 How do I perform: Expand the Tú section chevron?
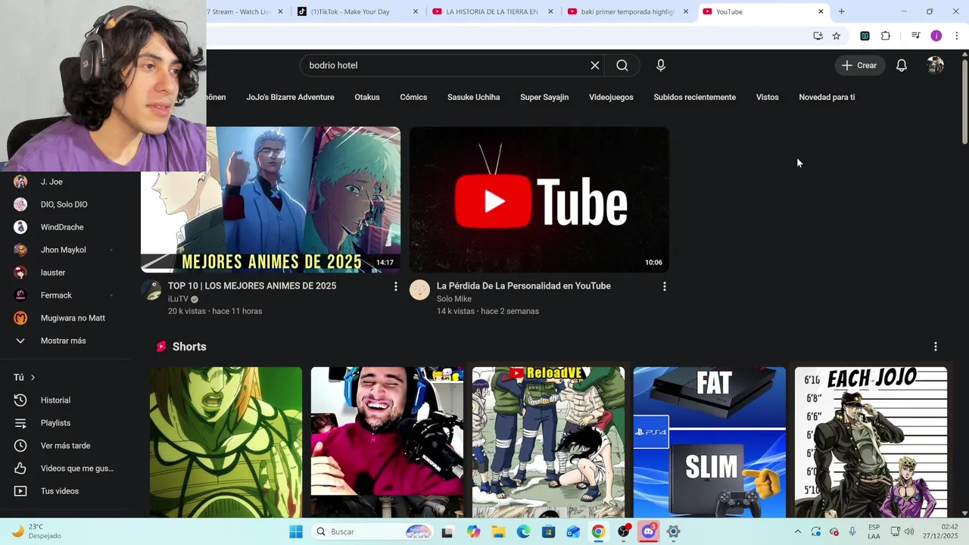click(x=33, y=377)
